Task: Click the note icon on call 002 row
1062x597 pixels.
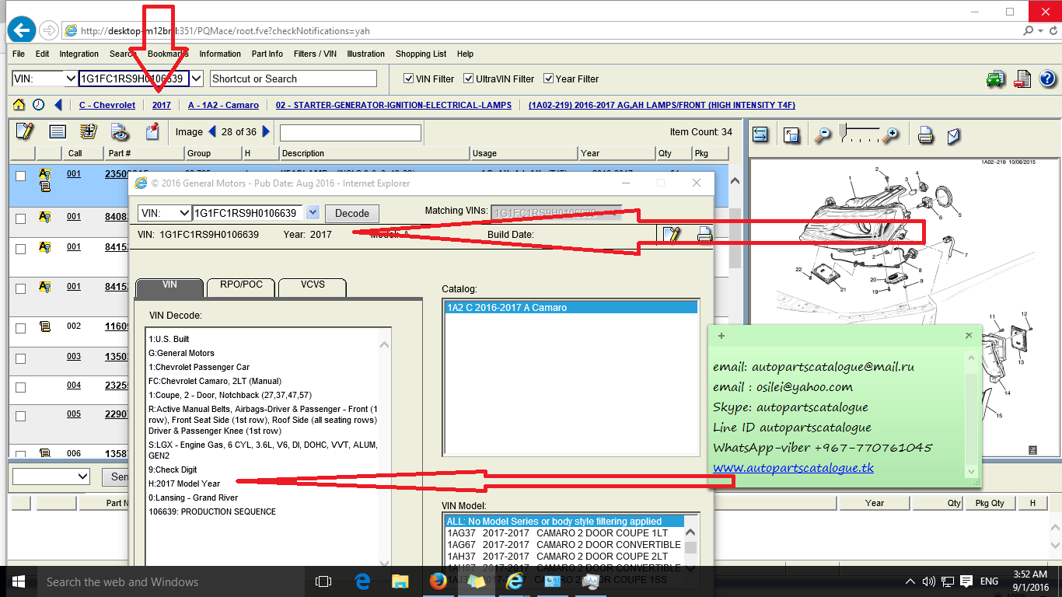Action: 45,326
